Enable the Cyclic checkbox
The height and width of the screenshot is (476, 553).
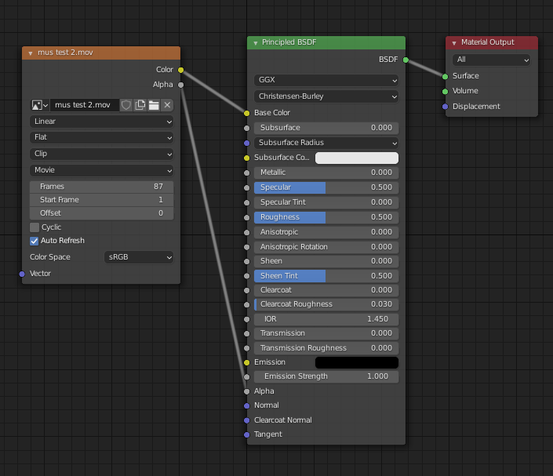(x=35, y=227)
